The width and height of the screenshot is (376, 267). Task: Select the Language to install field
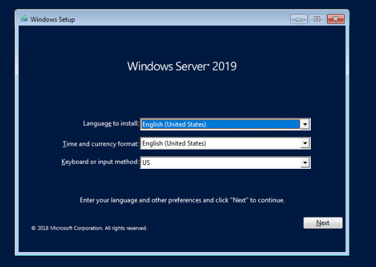tap(225, 124)
